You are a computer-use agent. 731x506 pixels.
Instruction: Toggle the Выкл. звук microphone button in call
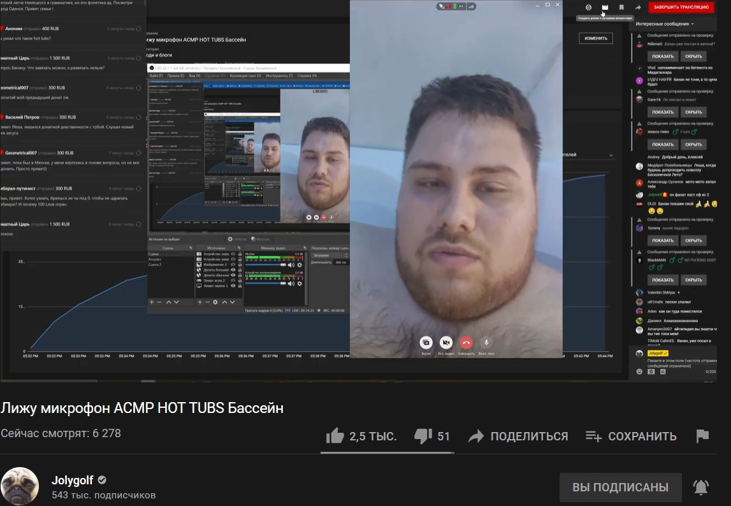(486, 343)
